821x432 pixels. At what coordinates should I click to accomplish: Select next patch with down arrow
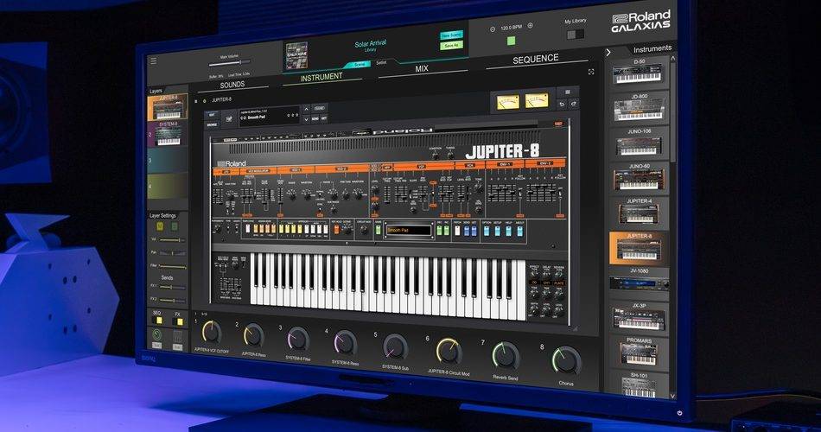coord(306,120)
